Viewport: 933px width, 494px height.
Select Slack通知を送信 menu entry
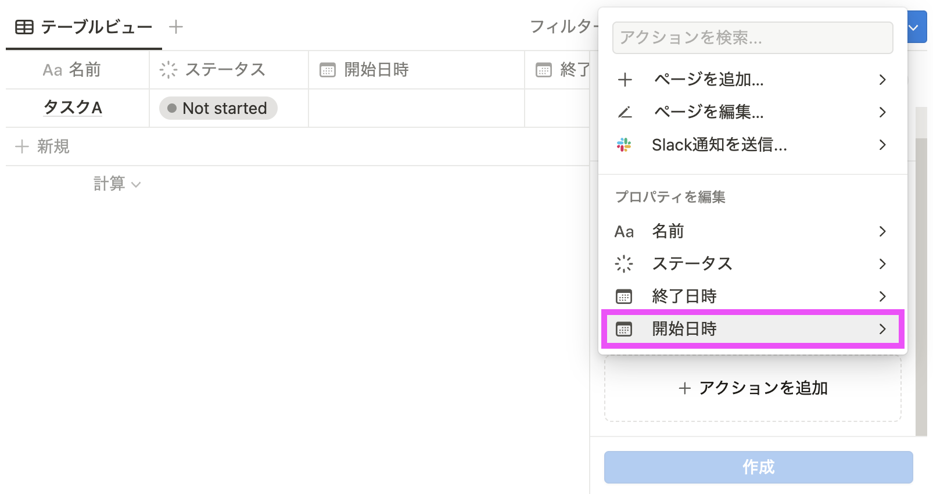tap(752, 145)
